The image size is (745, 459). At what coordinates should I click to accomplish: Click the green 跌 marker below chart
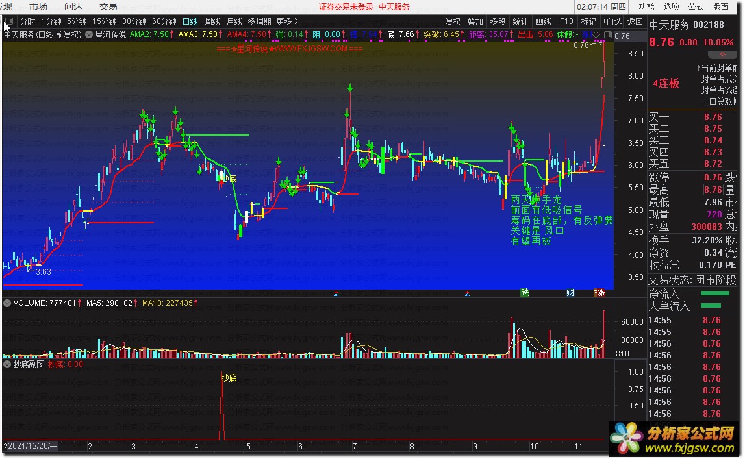coord(525,292)
